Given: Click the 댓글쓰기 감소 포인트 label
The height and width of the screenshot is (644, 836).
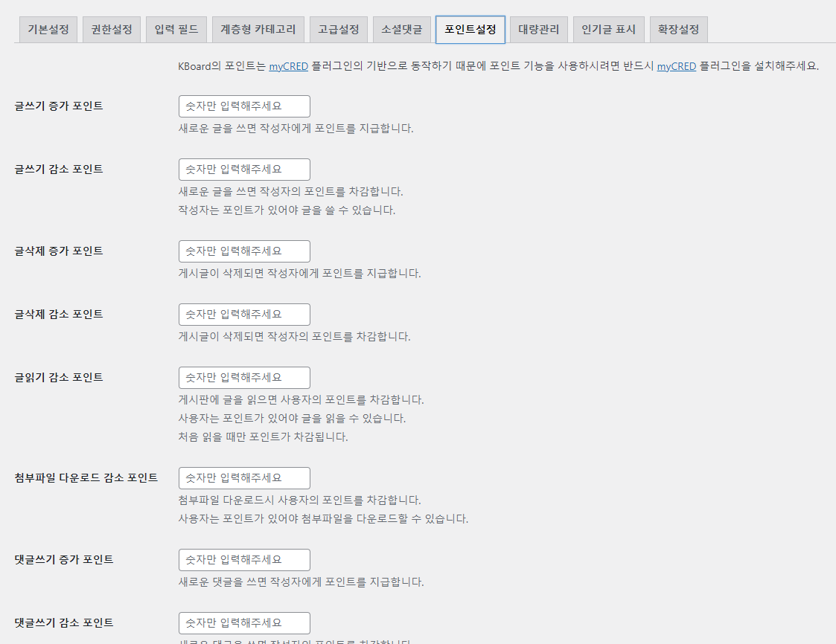Looking at the screenshot, I should (x=64, y=622).
